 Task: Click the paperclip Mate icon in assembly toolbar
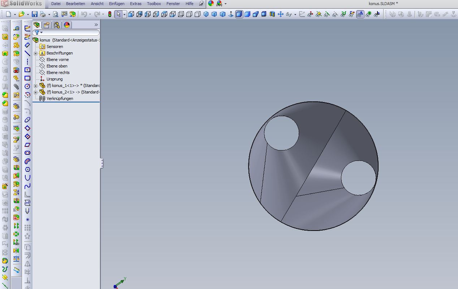tap(16, 87)
